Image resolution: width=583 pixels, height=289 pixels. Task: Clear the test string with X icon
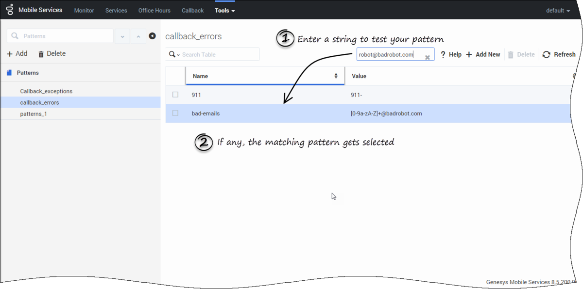point(428,57)
